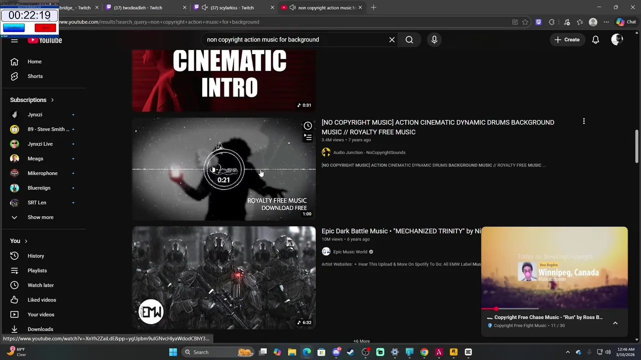The width and height of the screenshot is (641, 360).
Task: Click Create button
Action: coord(567,39)
